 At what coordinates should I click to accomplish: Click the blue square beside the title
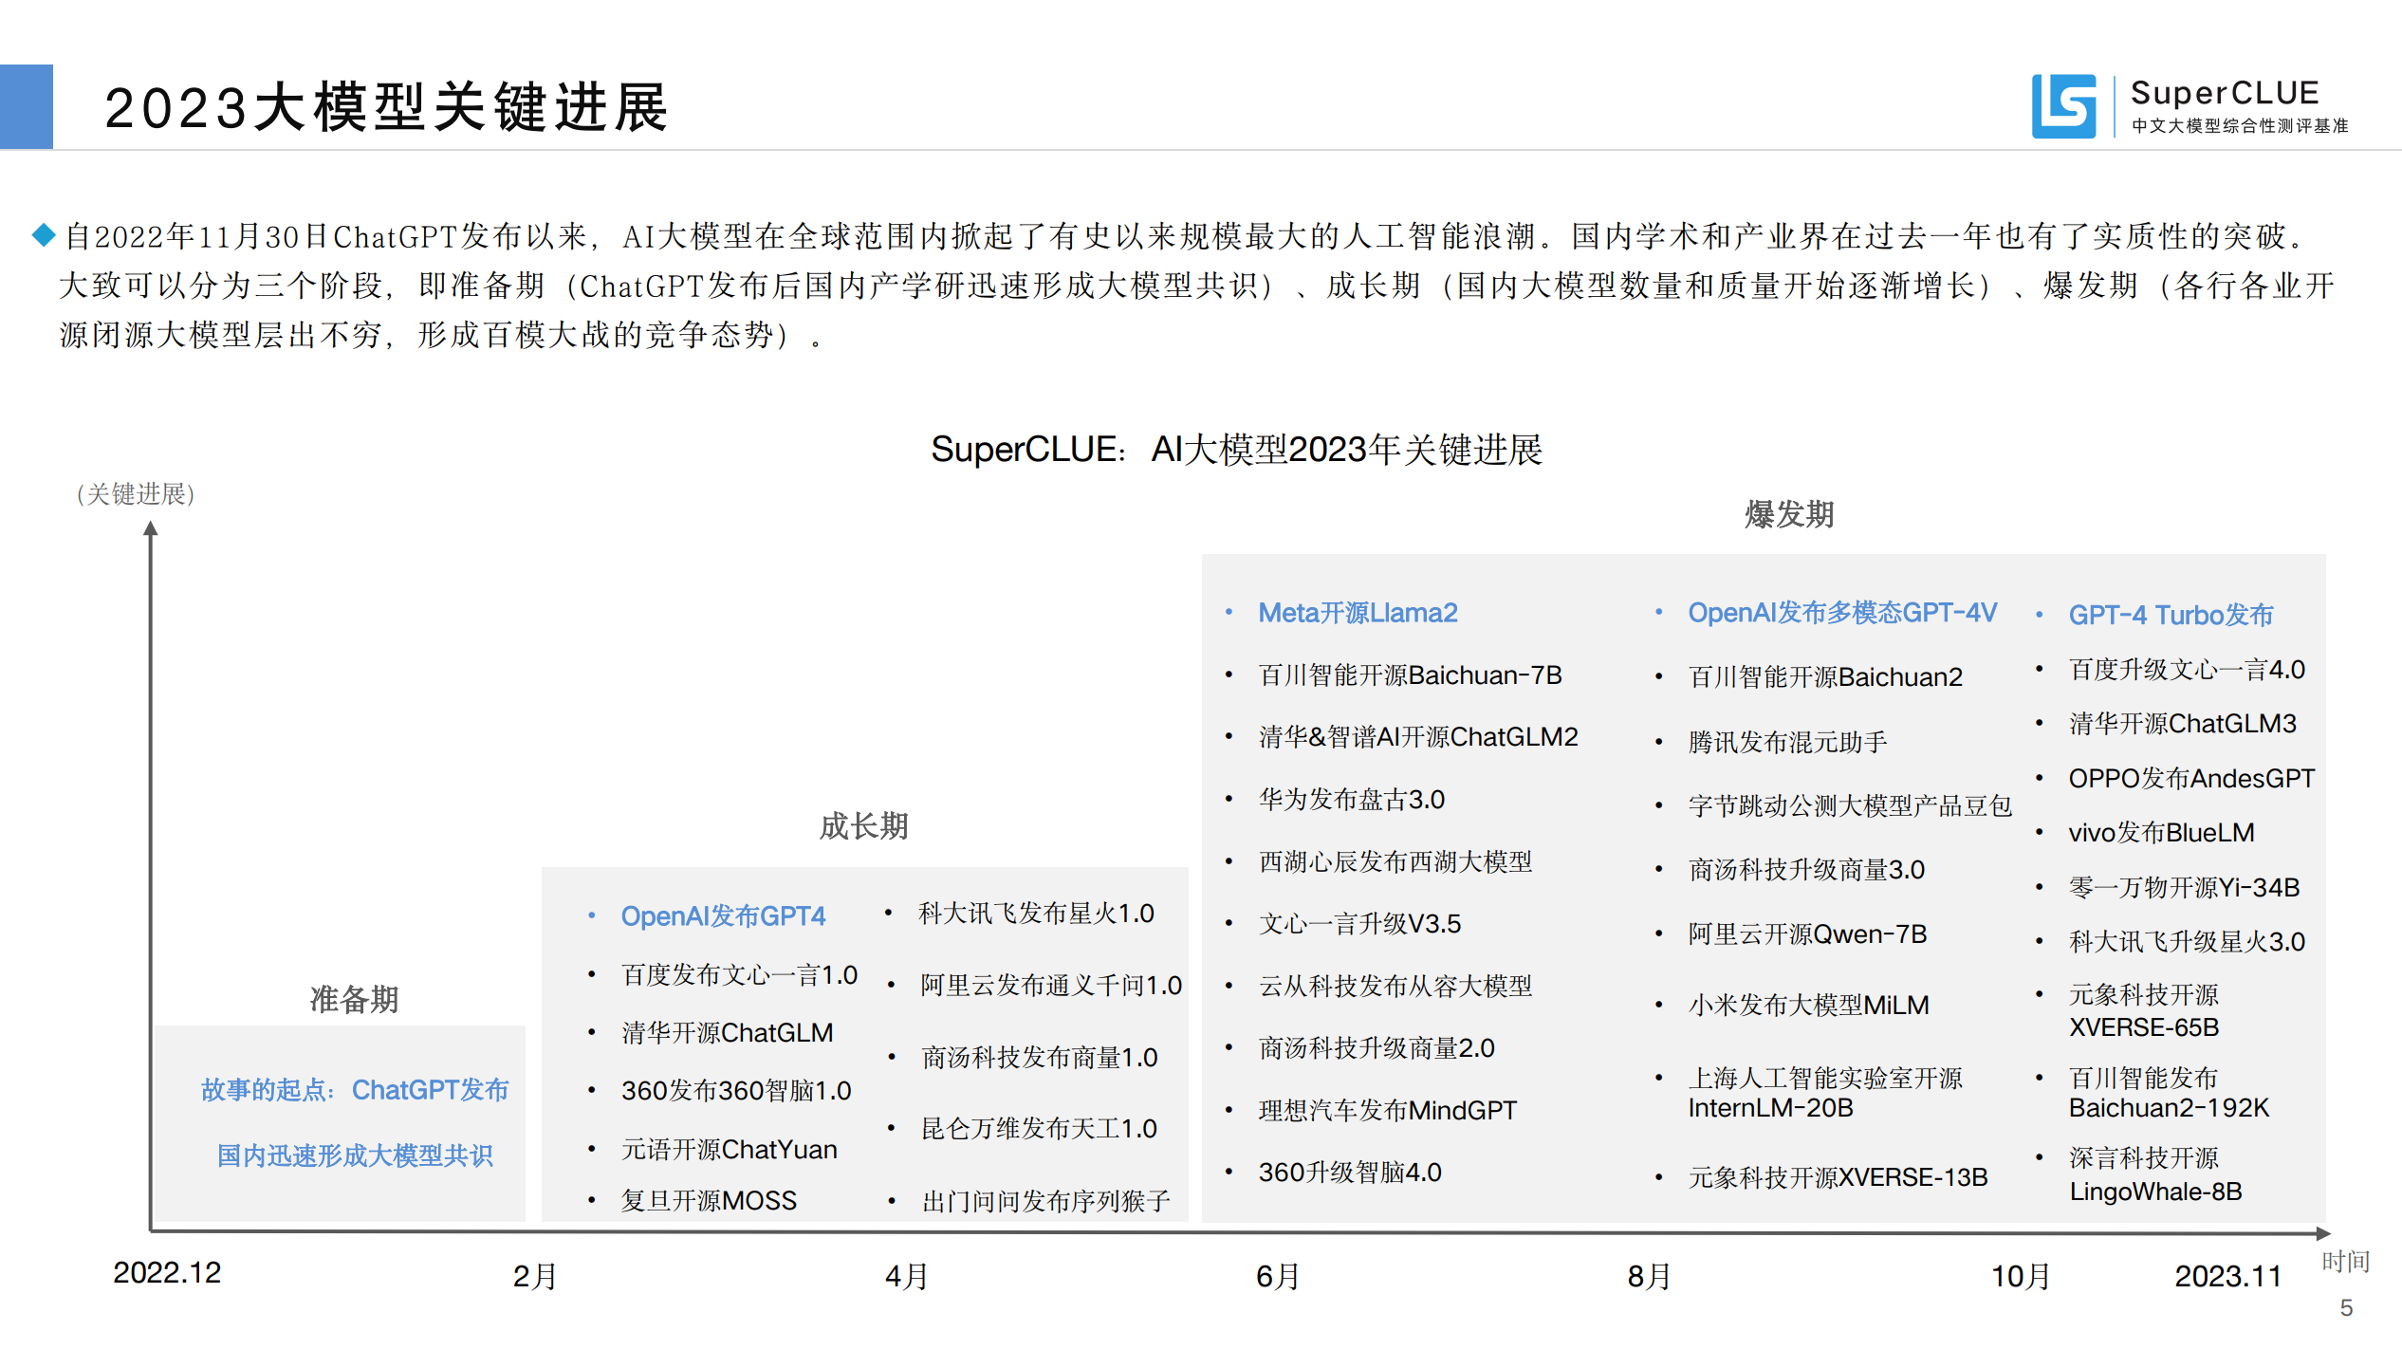click(x=27, y=106)
